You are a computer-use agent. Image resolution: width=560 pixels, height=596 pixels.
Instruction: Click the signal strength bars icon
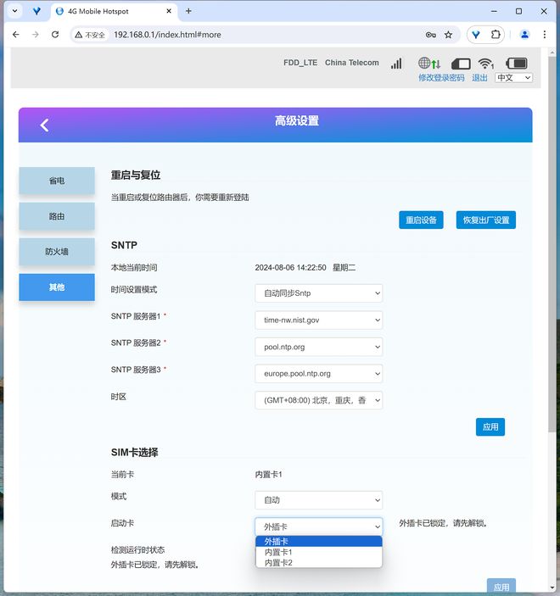pyautogui.click(x=396, y=64)
